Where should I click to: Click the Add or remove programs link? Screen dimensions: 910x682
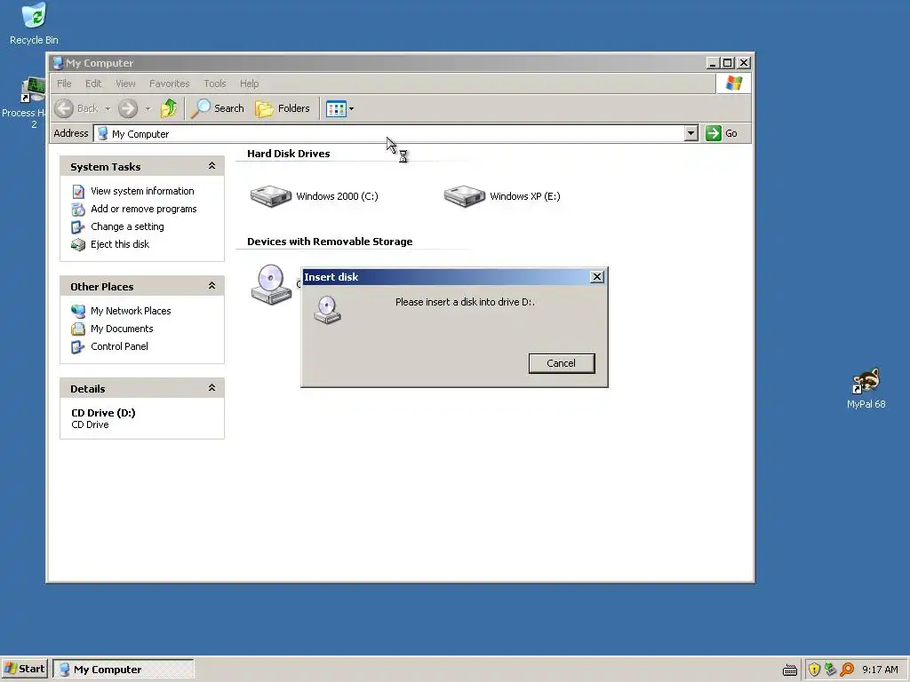click(143, 209)
